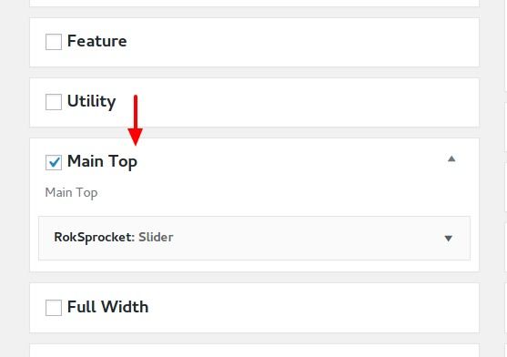The image size is (507, 357).
Task: Click the bold Main Top title
Action: [102, 162]
